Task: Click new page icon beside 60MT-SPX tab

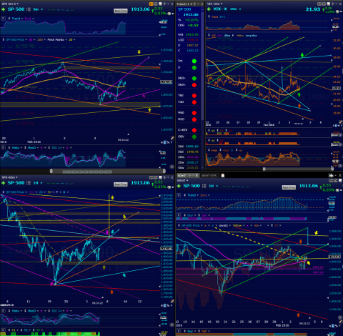Action: point(223,175)
